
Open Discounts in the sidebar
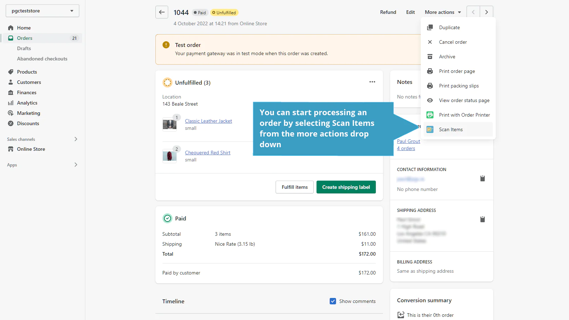pyautogui.click(x=28, y=123)
